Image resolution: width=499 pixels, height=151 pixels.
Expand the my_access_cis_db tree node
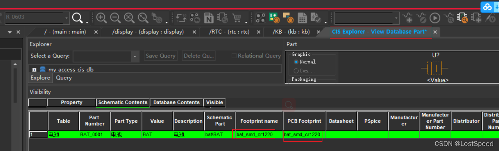[34, 70]
